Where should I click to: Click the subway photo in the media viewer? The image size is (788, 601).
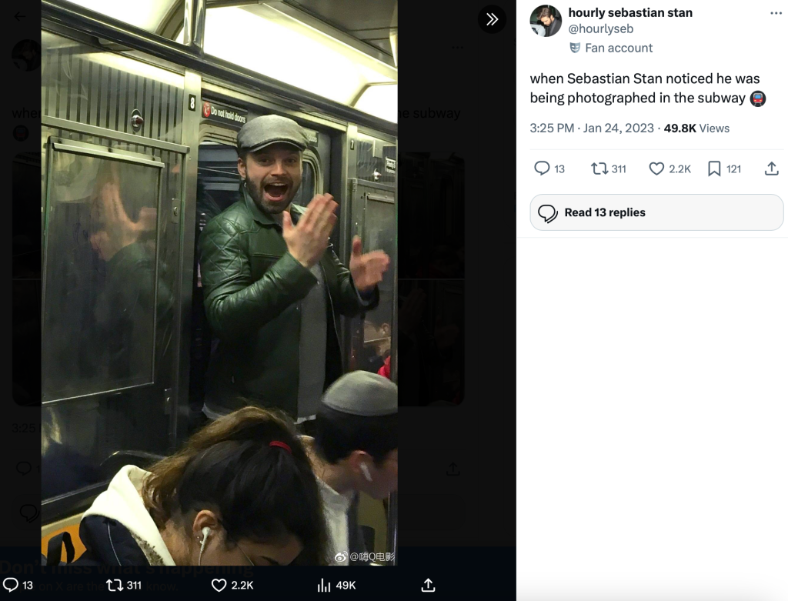tap(219, 285)
